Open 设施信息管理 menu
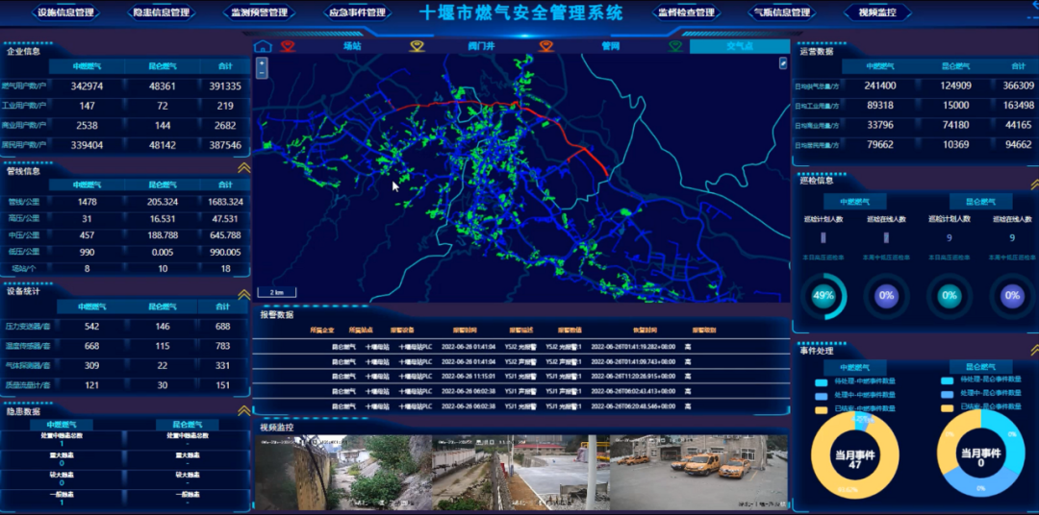 65,12
